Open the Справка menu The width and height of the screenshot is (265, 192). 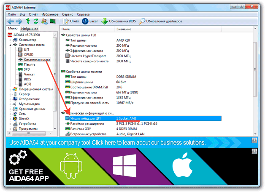click(x=83, y=14)
